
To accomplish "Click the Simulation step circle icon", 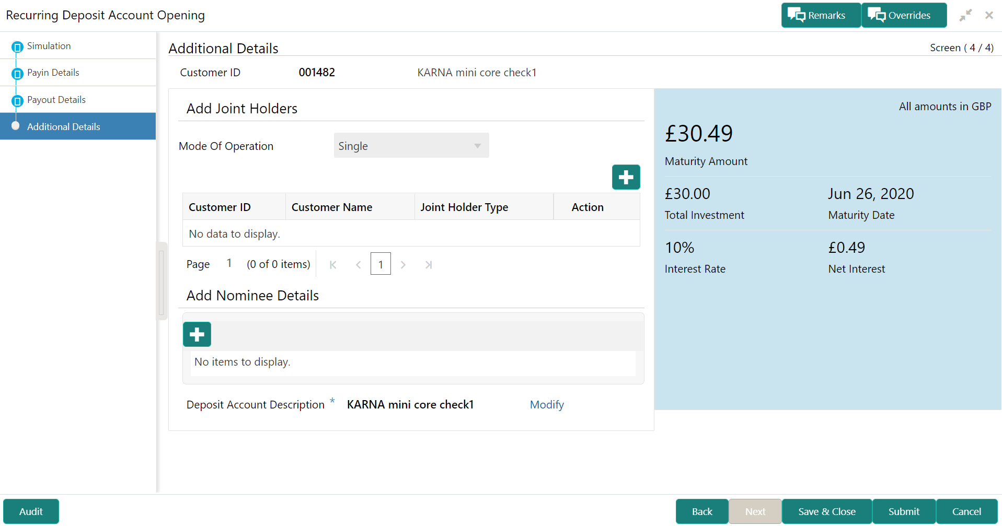I will [x=17, y=47].
